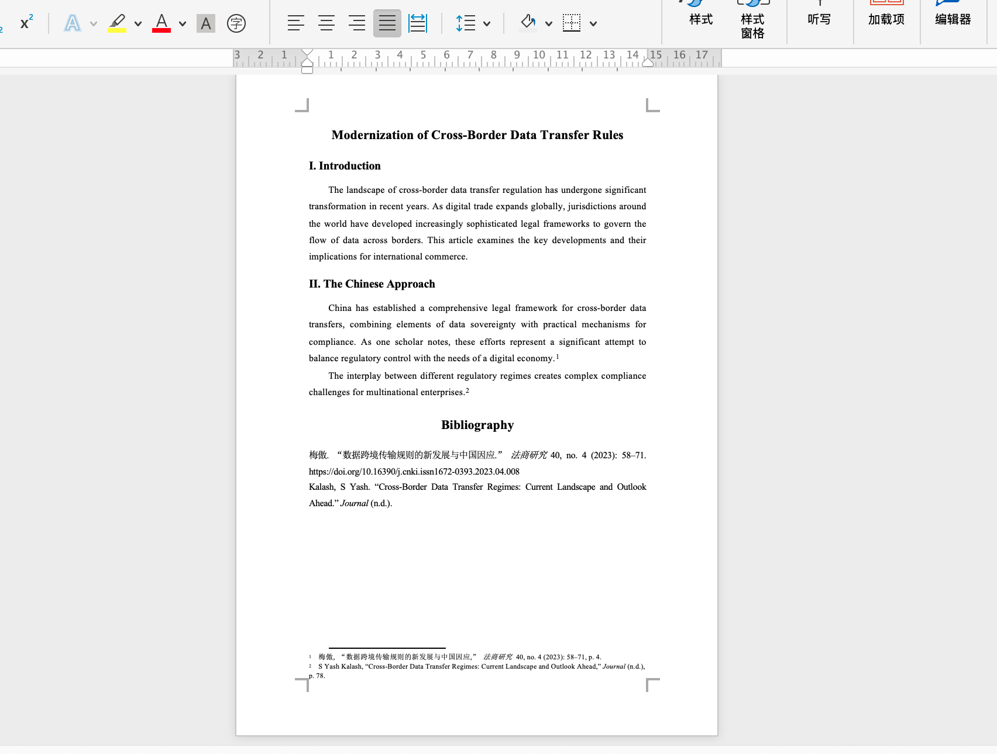This screenshot has width=997, height=754.
Task: Click the doi.org URL in bibliography
Action: tap(414, 472)
